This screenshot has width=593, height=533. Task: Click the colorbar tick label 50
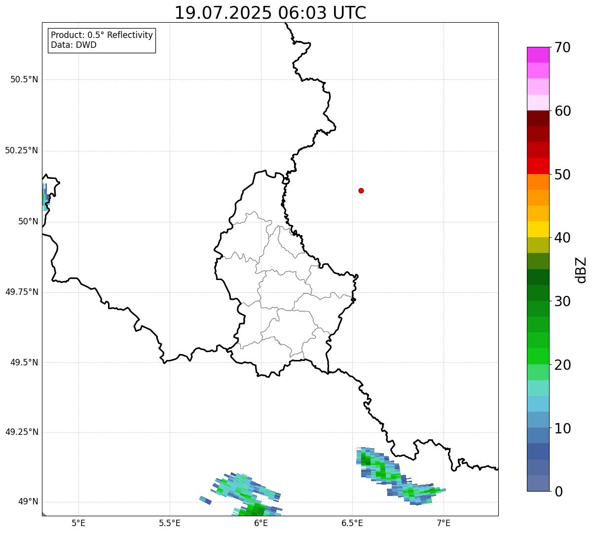coord(562,175)
